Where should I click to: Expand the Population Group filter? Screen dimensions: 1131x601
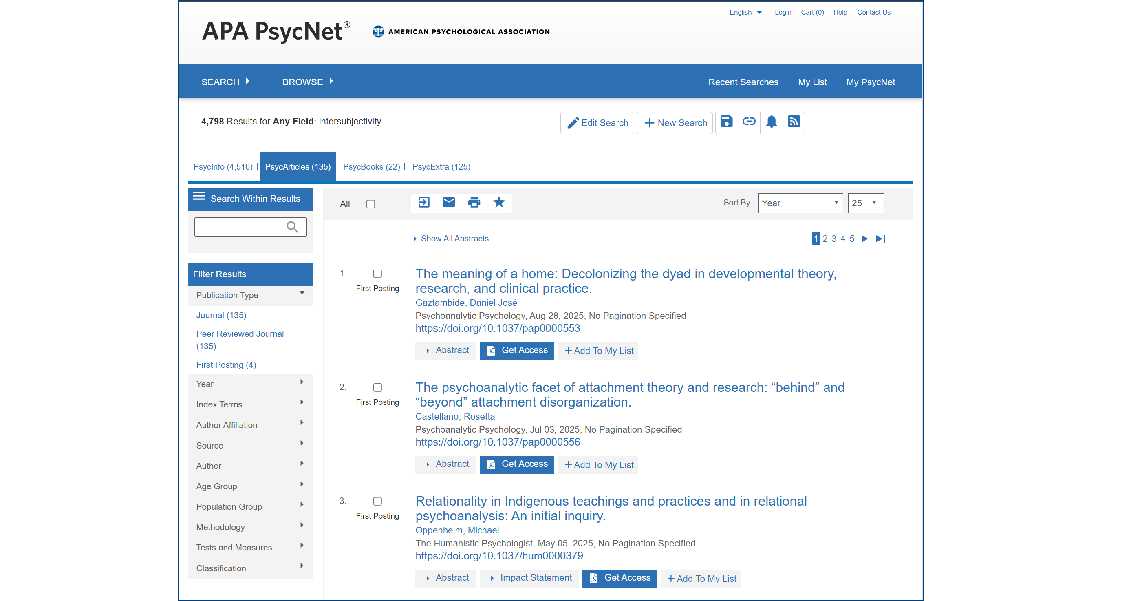point(251,506)
